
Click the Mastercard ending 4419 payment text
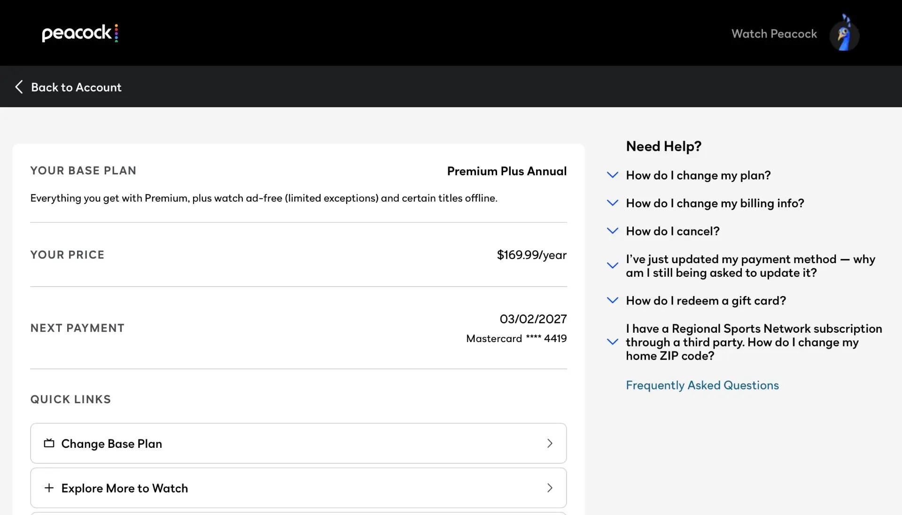(x=516, y=338)
